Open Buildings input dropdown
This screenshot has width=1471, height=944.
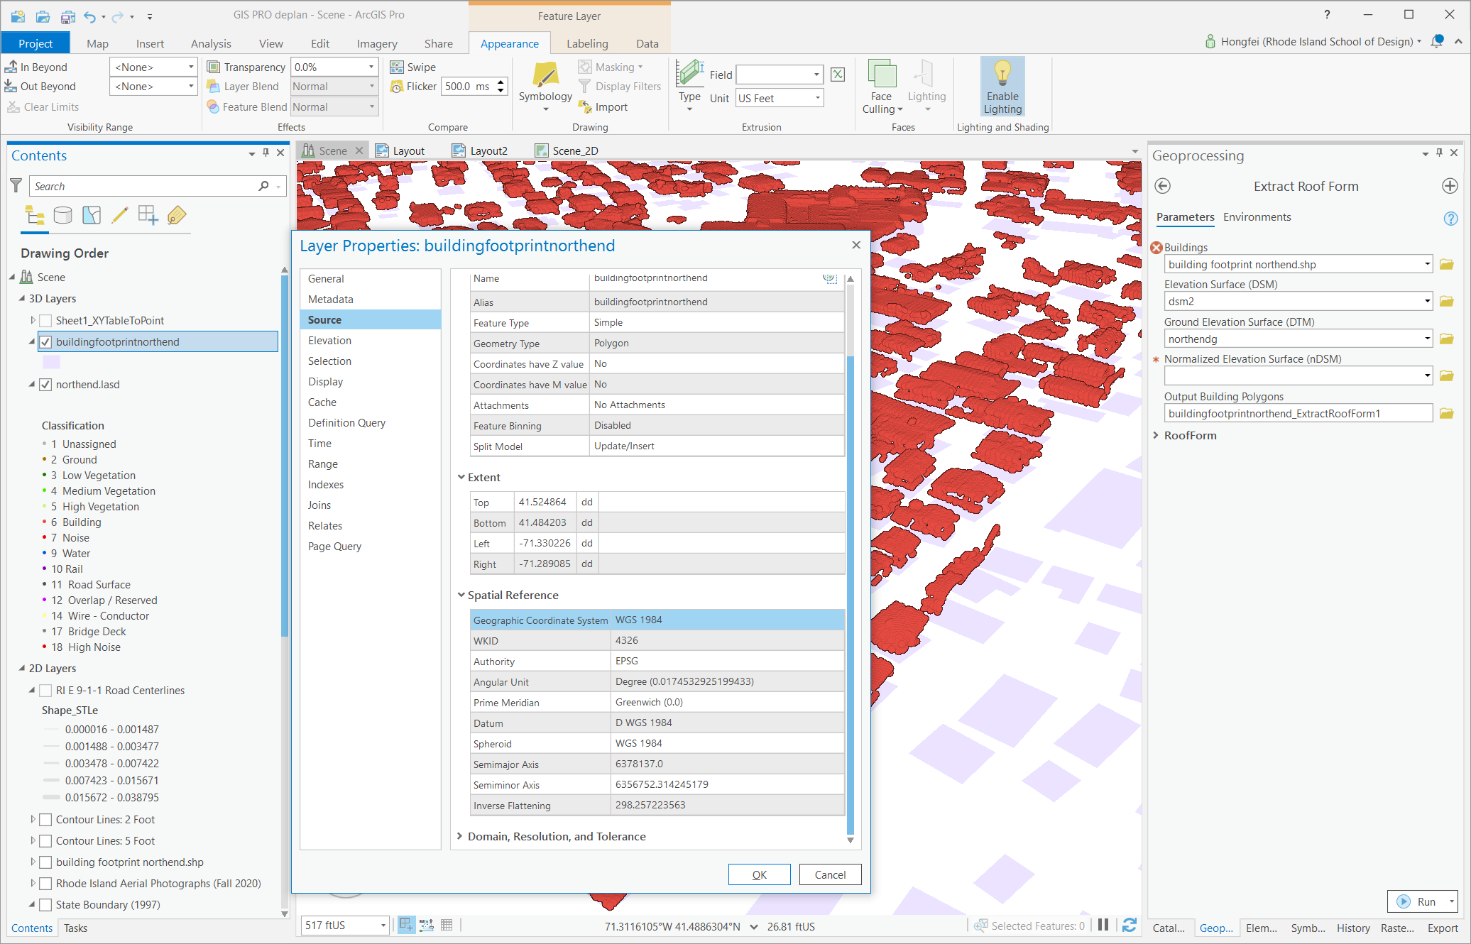[x=1427, y=264]
